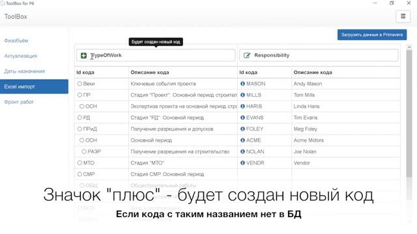This screenshot has height=234, width=417.
Task: Click the info icon next to NOLAN
Action: point(242,151)
